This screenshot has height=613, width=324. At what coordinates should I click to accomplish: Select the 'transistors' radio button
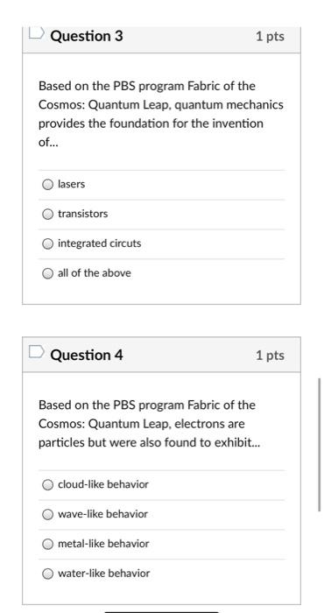(47, 214)
